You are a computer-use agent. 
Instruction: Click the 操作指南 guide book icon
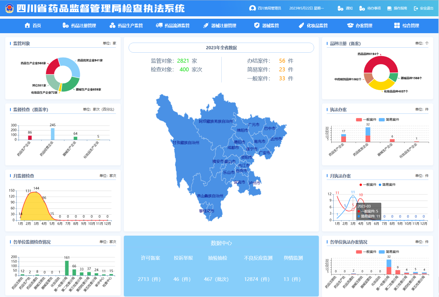(x=389, y=8)
